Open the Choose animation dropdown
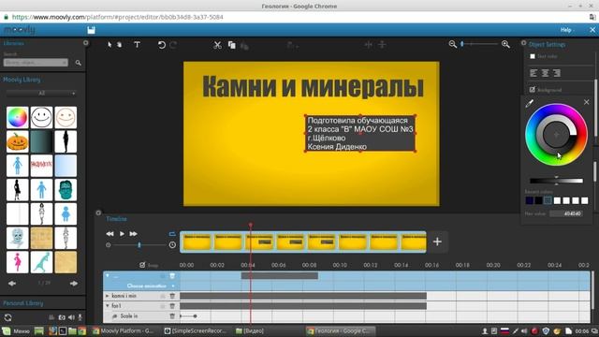 point(150,286)
